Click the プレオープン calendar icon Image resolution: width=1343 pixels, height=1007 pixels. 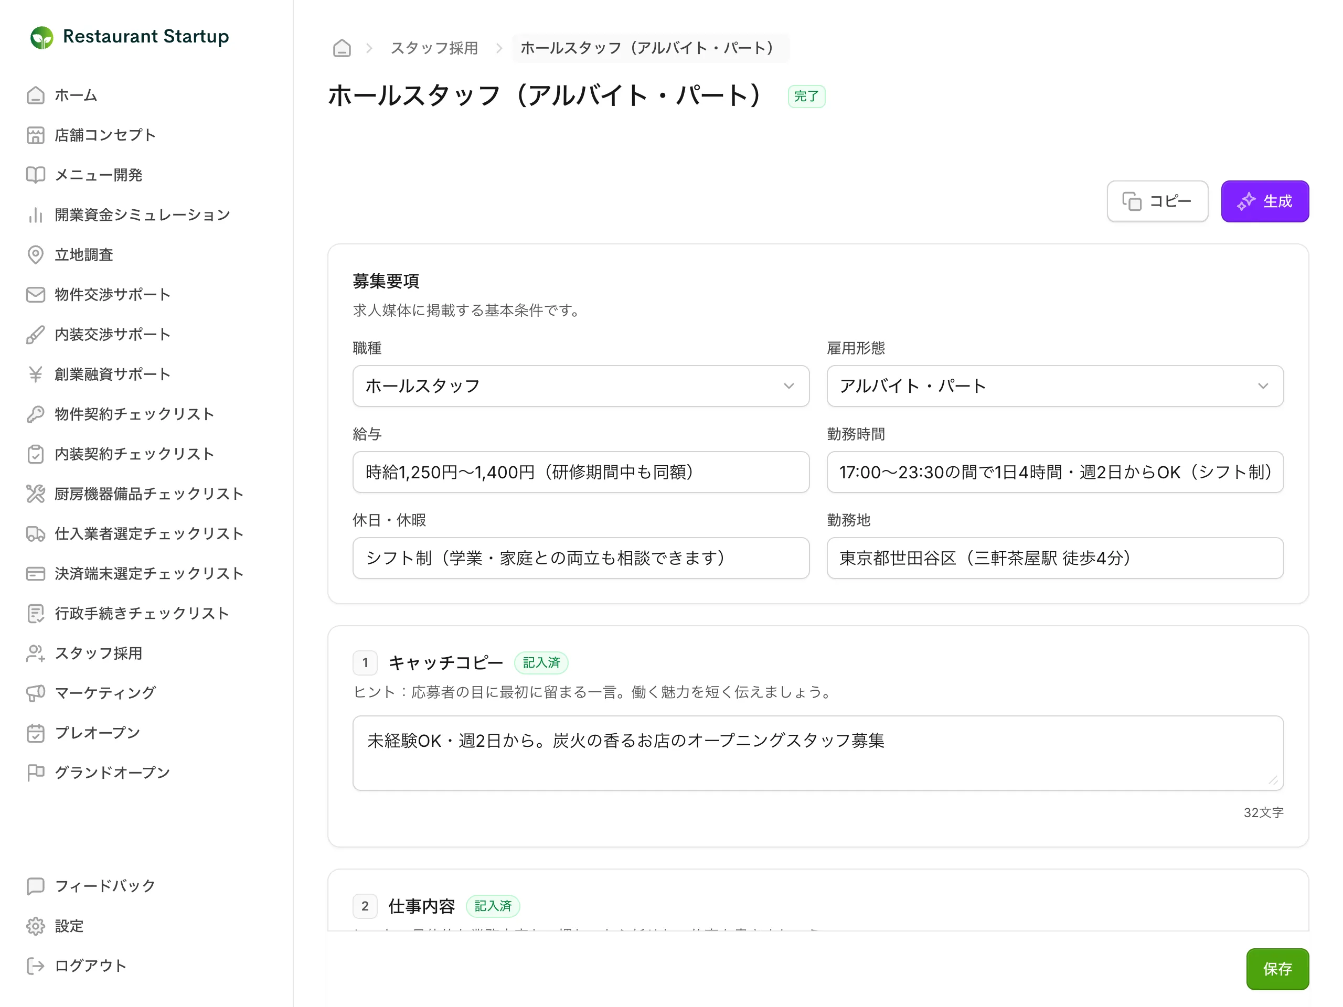tap(35, 733)
